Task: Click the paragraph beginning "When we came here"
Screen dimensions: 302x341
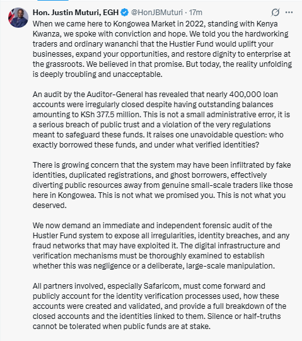Action: 162,49
